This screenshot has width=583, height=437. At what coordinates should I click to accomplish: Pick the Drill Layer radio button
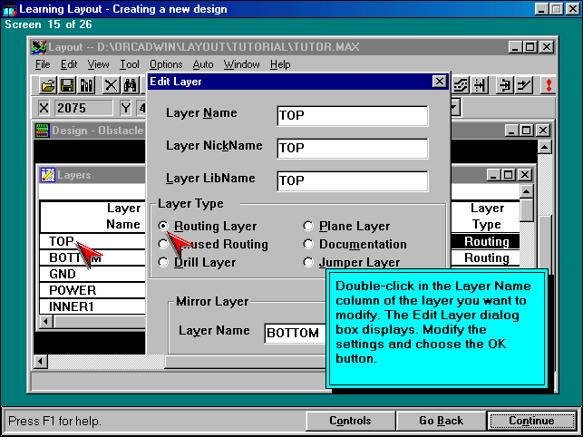163,262
